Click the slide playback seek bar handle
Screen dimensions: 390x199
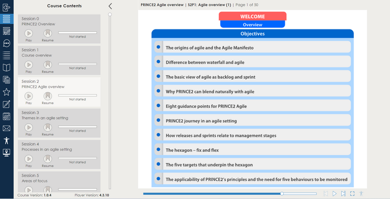click(282, 193)
